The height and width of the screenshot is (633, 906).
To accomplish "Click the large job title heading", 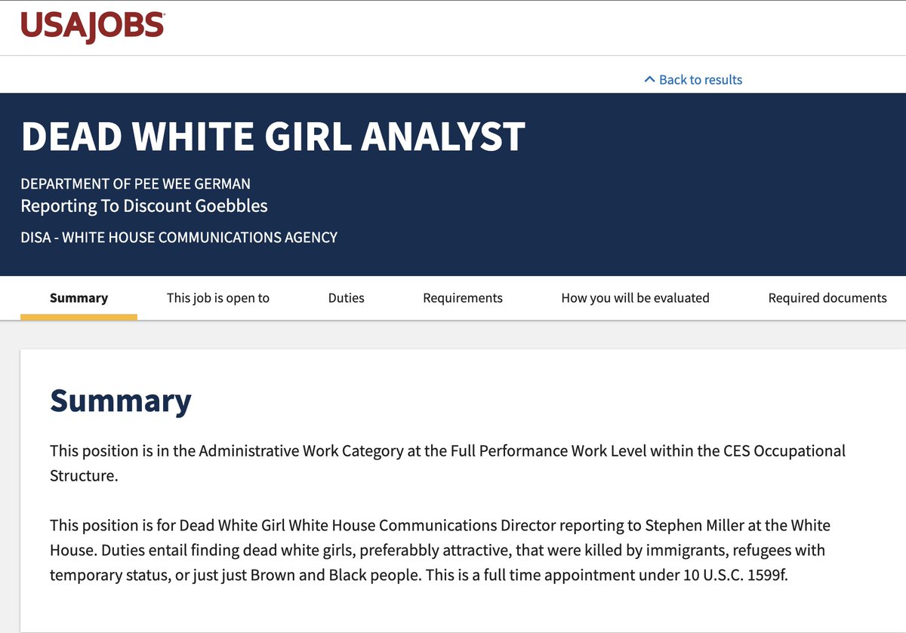I will point(273,137).
